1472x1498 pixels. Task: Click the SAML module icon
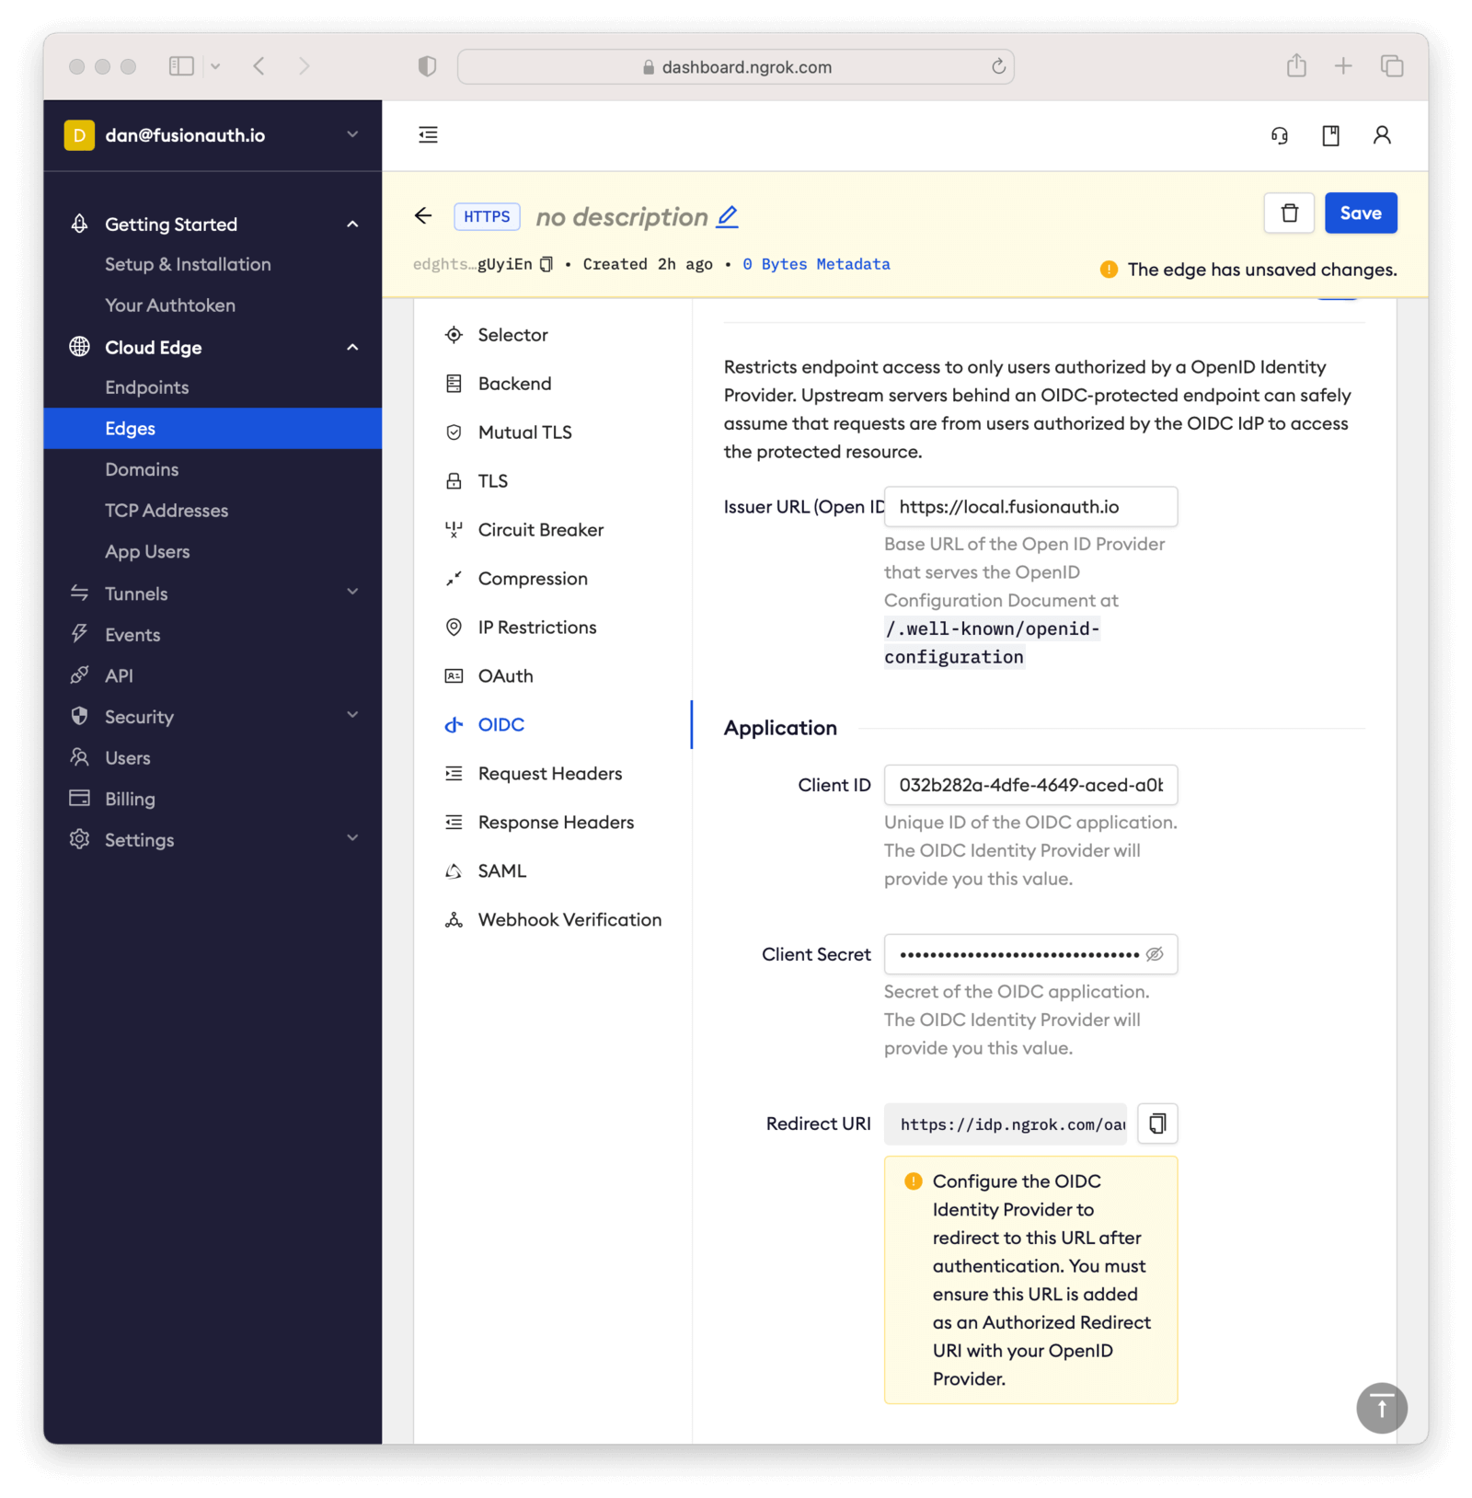point(454,871)
